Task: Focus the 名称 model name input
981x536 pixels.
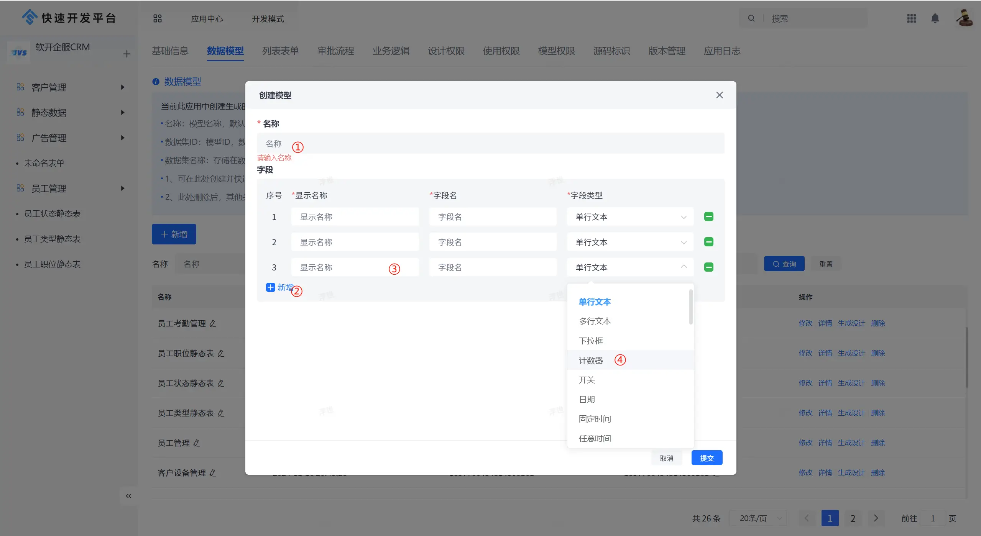Action: pyautogui.click(x=491, y=144)
